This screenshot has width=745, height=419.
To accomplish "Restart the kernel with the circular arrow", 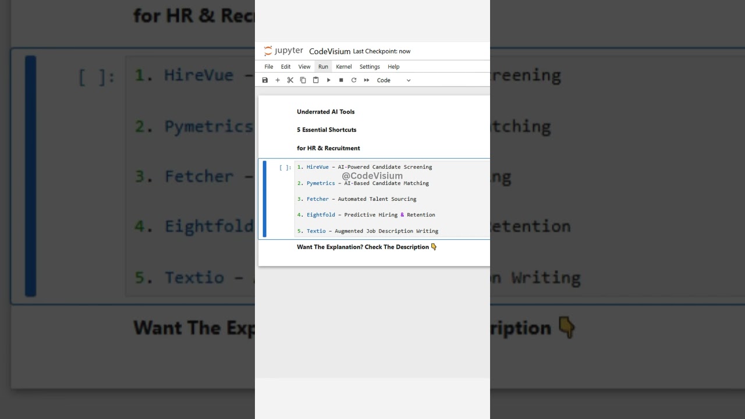I will [354, 80].
